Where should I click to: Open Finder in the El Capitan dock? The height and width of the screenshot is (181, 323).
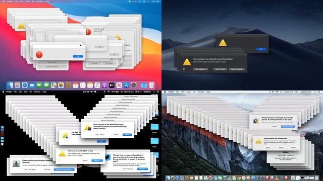168,177
